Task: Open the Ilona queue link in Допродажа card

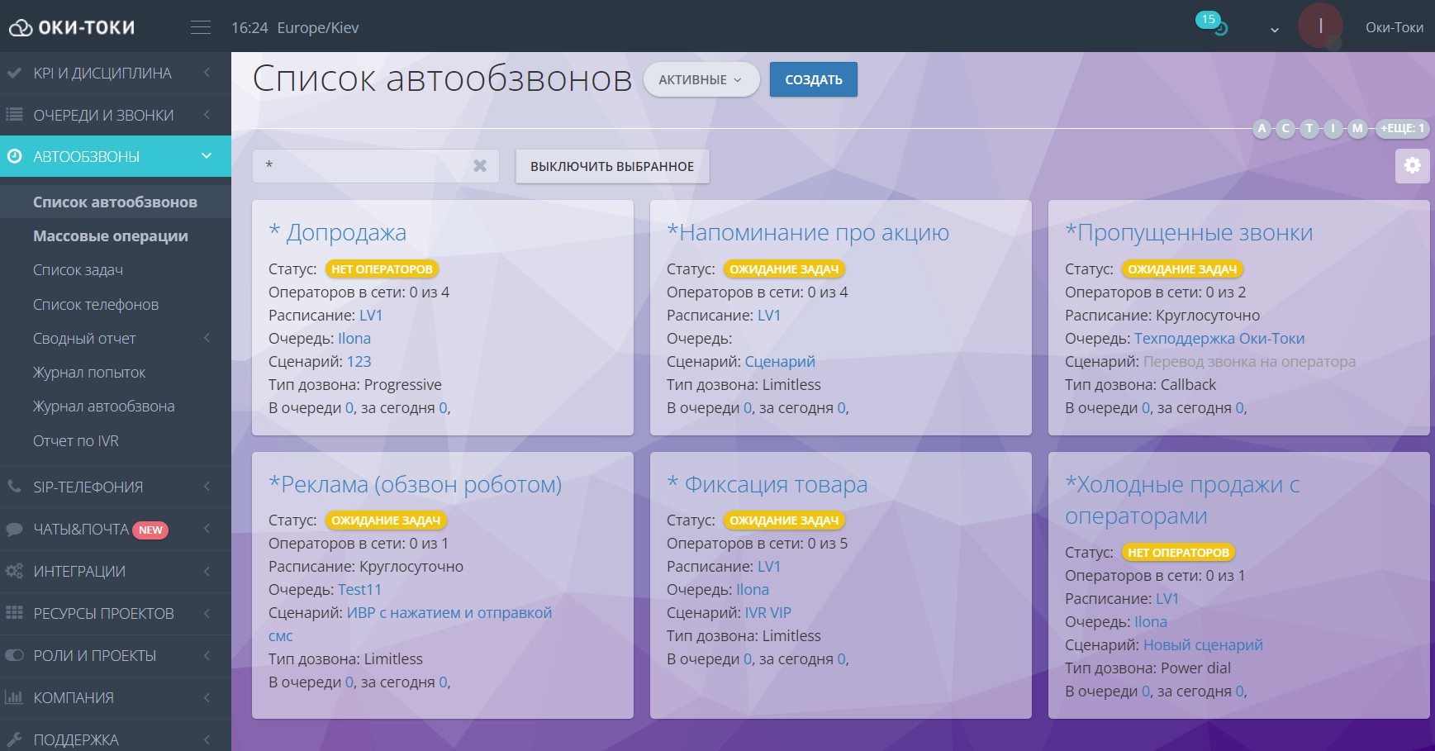Action: coord(354,338)
